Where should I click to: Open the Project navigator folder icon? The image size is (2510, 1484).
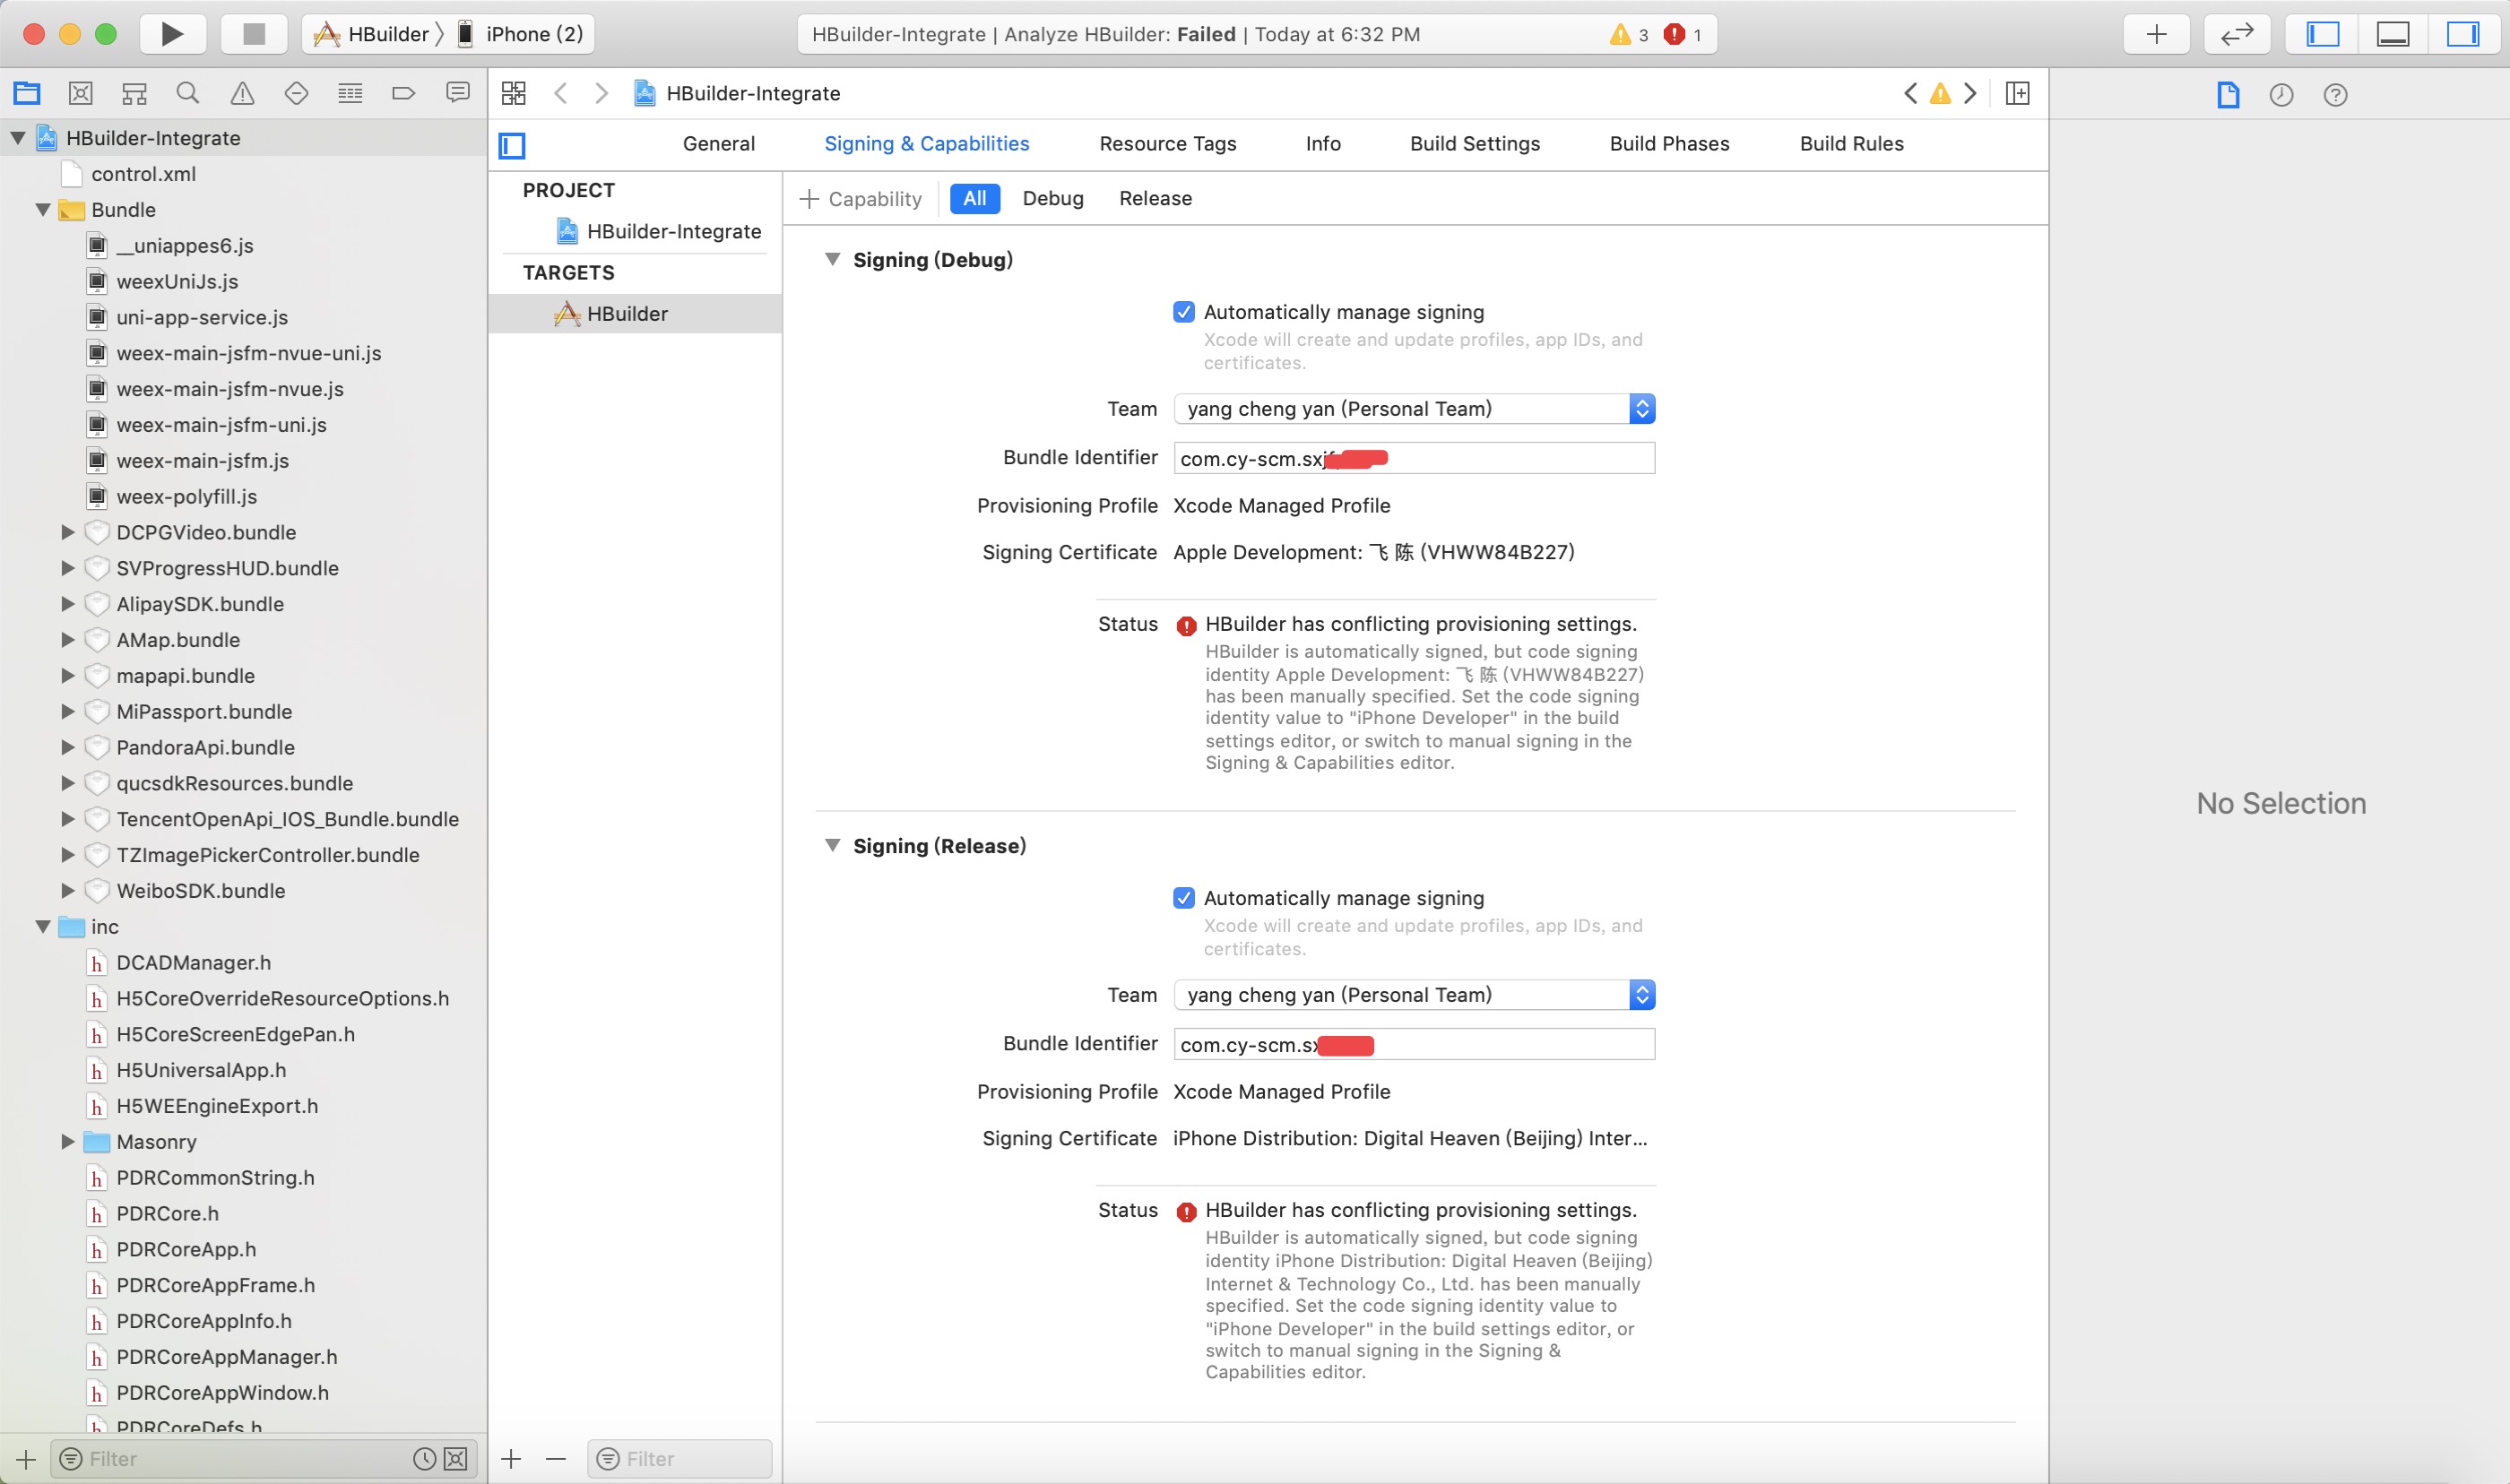coord(27,93)
